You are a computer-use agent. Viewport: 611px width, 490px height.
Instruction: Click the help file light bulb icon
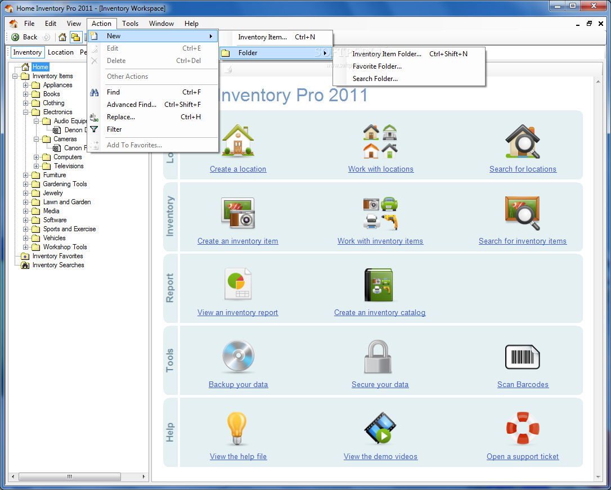237,429
